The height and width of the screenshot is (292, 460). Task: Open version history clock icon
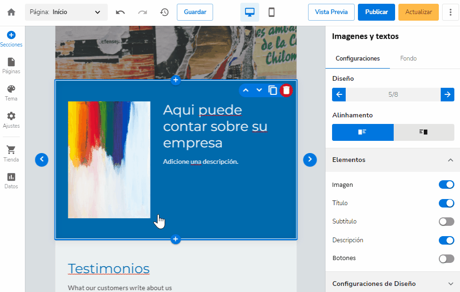[164, 12]
